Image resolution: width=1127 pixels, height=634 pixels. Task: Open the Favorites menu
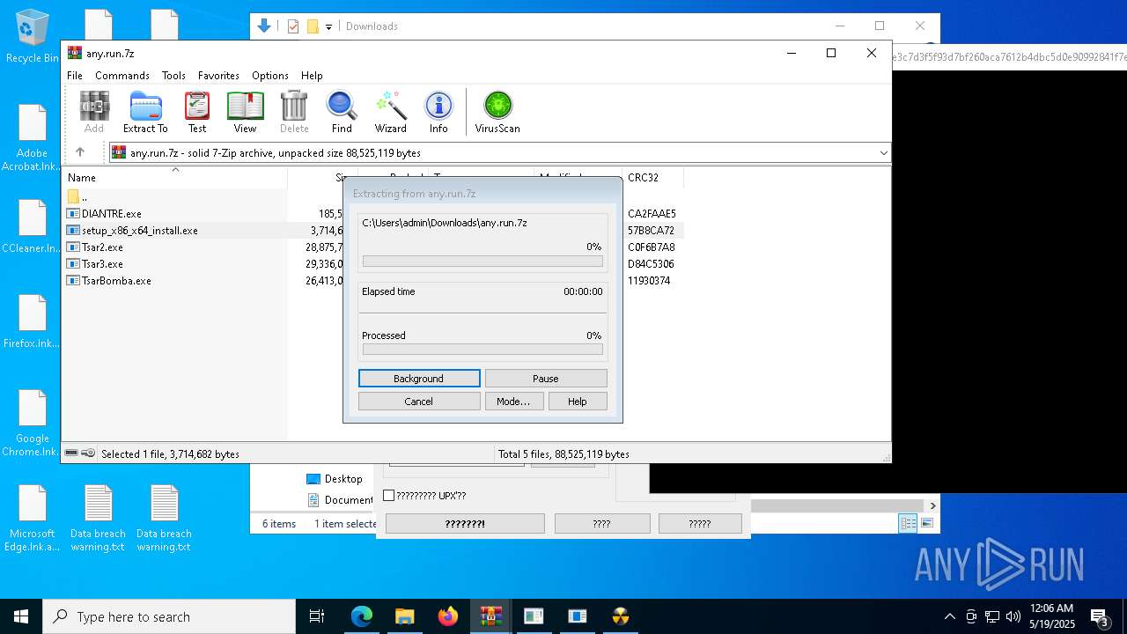(x=218, y=76)
